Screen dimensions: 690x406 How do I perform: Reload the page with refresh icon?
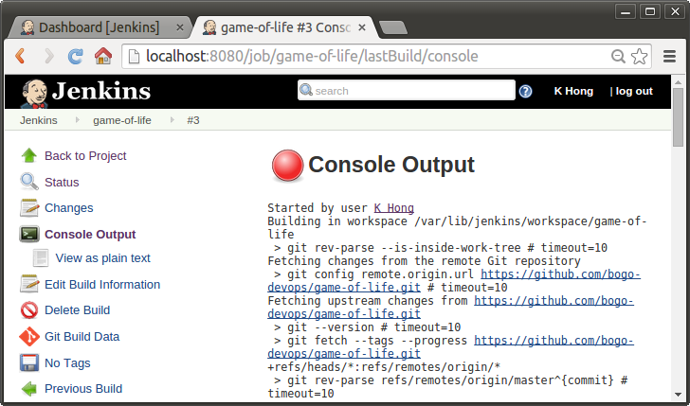point(76,56)
